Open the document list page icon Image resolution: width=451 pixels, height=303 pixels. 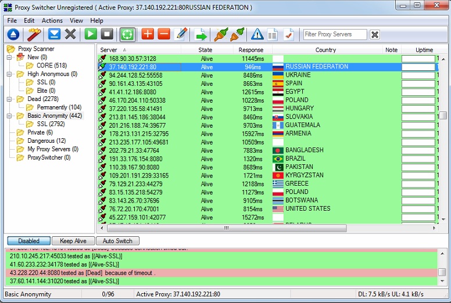273,34
